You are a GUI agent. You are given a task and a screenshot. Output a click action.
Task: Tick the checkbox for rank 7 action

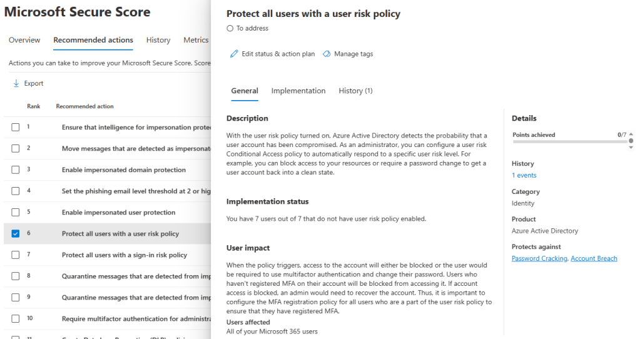coord(16,255)
